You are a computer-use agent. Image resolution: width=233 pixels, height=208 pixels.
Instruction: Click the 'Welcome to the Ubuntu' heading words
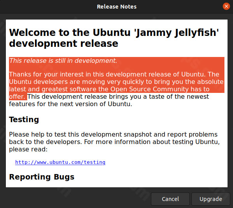70,32
